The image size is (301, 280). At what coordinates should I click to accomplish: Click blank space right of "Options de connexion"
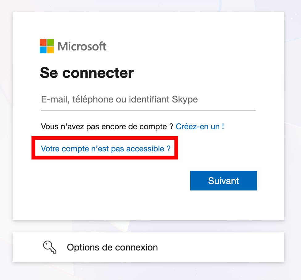(x=222, y=247)
